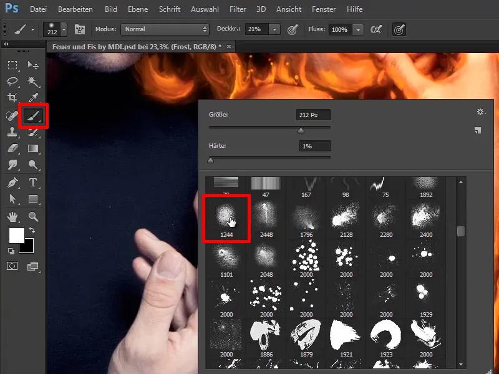Click the brush list scroll down arrow
The image size is (499, 374).
point(461,365)
